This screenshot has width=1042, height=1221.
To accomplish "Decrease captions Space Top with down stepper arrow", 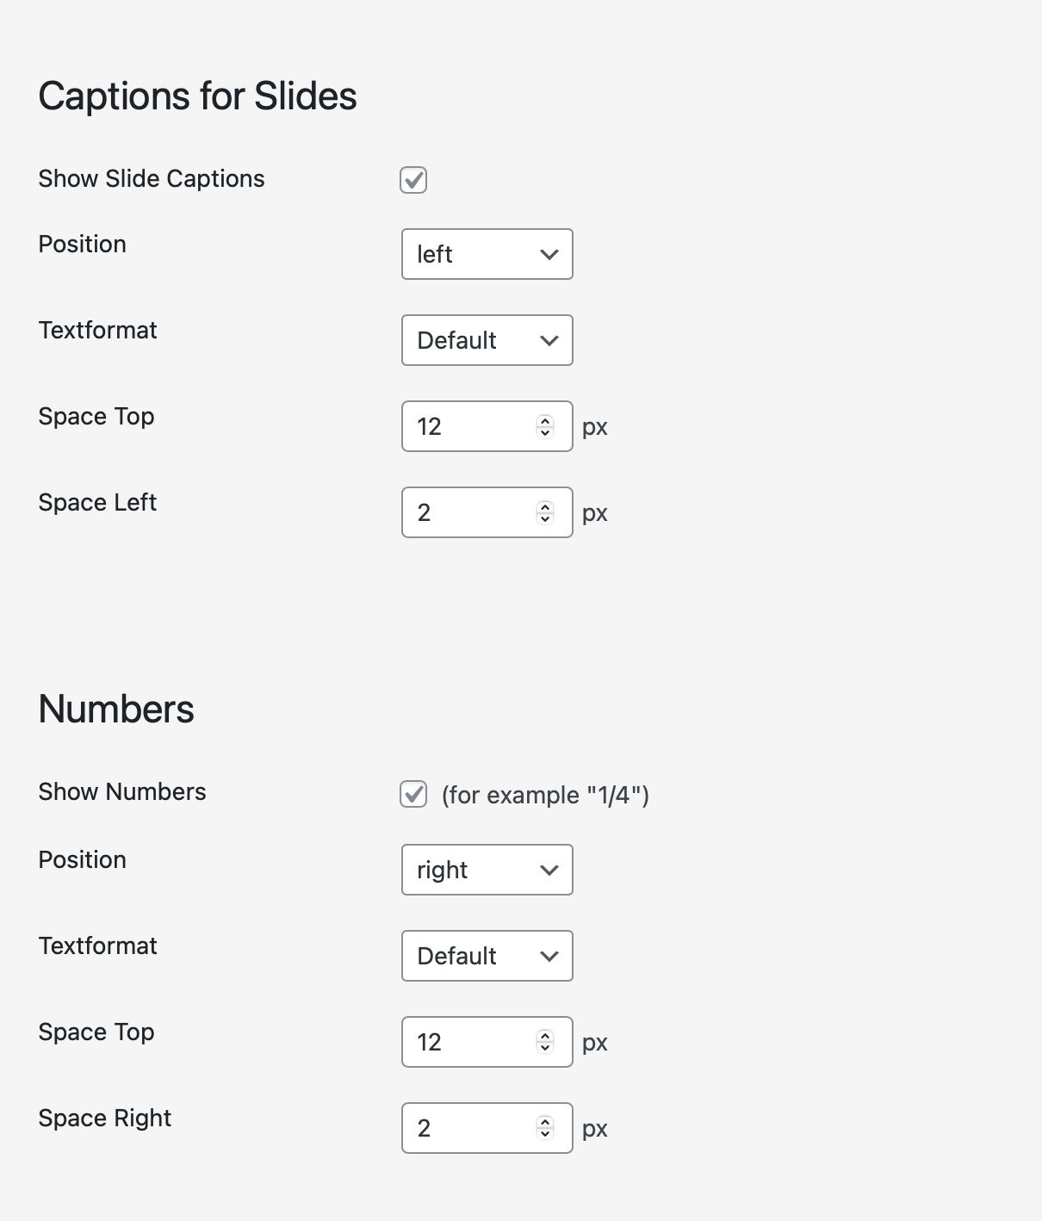I will point(545,432).
